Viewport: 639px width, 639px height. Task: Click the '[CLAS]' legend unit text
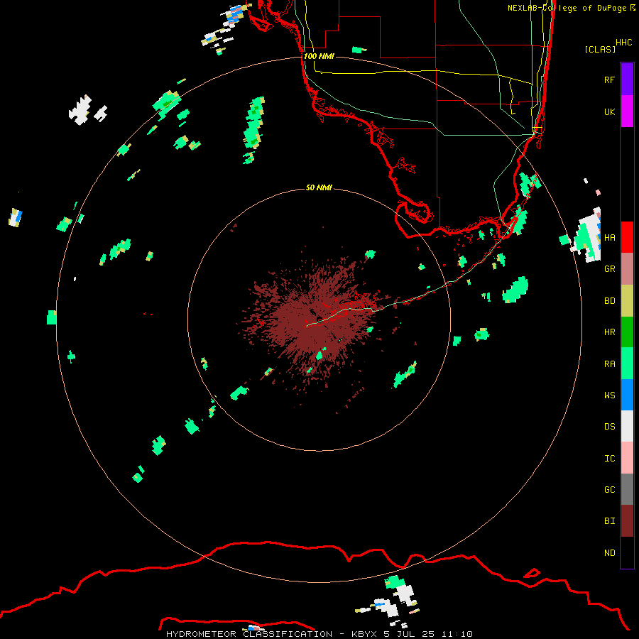(600, 49)
